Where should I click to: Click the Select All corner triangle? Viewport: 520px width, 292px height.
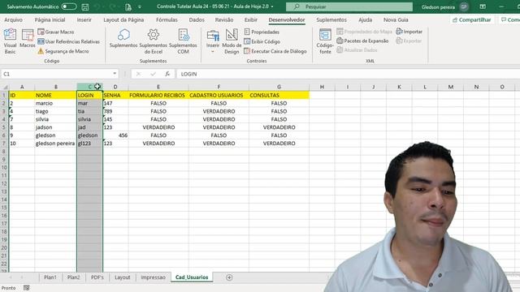(x=5, y=87)
